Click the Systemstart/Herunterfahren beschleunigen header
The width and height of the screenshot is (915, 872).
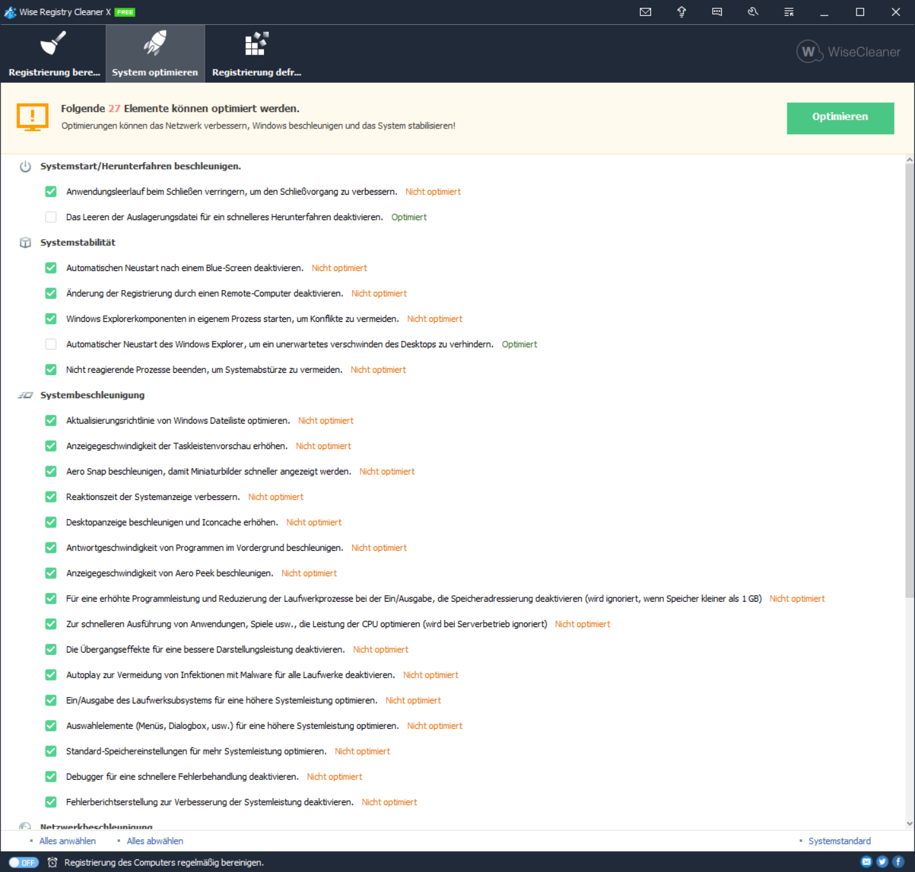(x=141, y=166)
